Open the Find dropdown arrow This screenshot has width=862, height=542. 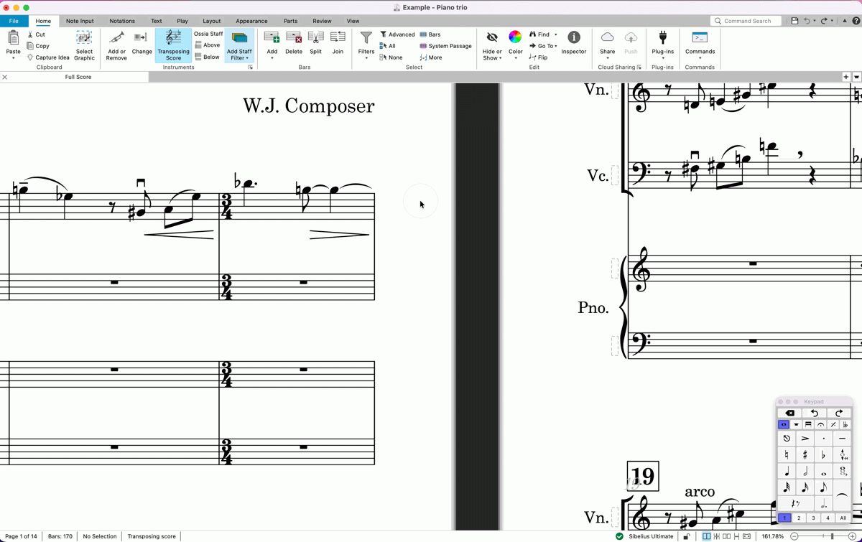pyautogui.click(x=555, y=34)
